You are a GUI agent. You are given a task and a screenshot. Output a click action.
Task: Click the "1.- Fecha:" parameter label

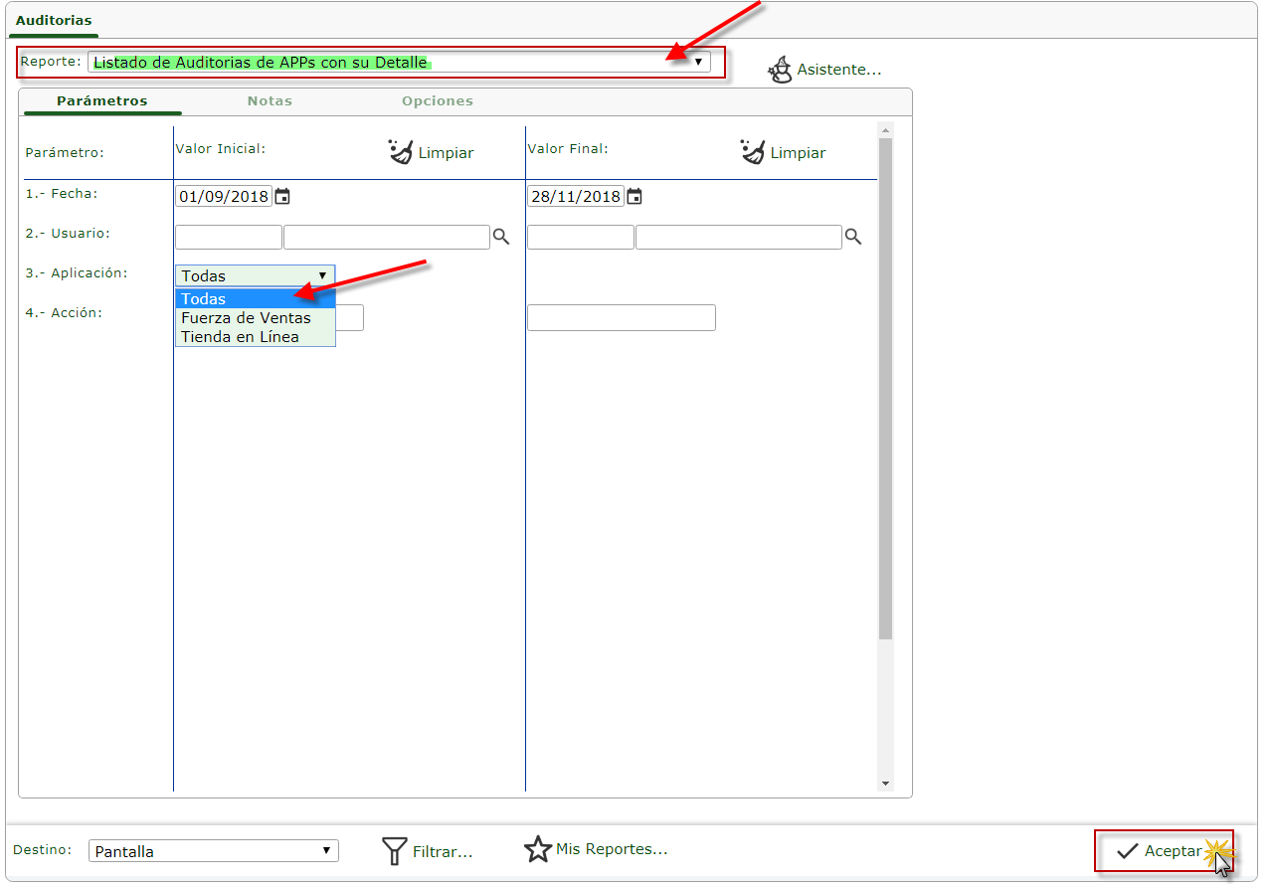point(62,194)
